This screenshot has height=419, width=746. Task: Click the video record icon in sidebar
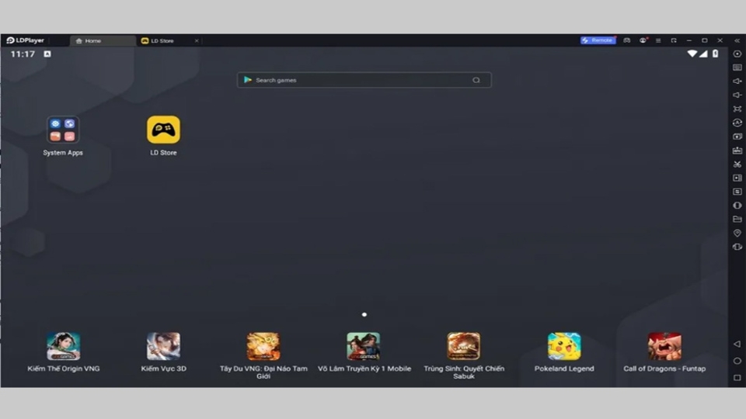pyautogui.click(x=737, y=178)
